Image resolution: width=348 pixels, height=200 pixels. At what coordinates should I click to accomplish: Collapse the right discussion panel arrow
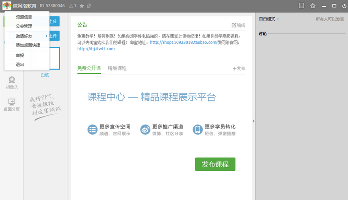(254, 121)
